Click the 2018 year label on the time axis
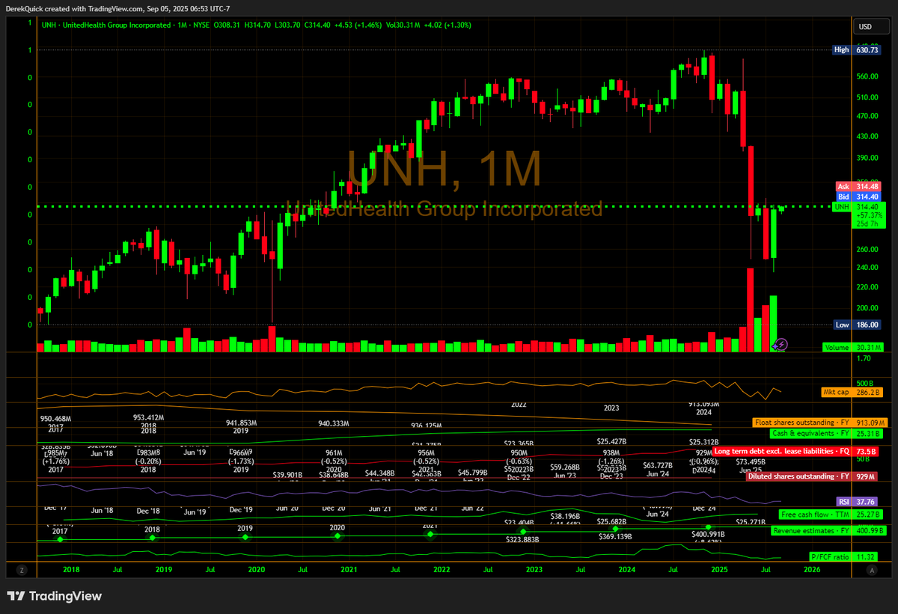Screen dimensions: 898x614 [72, 570]
